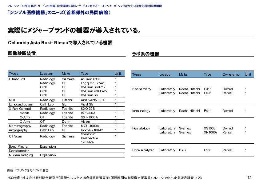Screen dimensions: 259x183
Task: Select Hitachi in the MRI row
Action: point(67,100)
